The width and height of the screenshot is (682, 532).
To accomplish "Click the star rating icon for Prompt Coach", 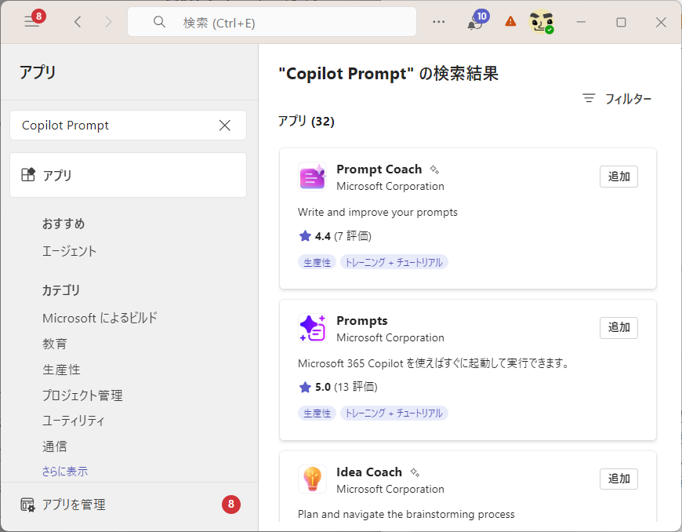I will click(x=305, y=236).
